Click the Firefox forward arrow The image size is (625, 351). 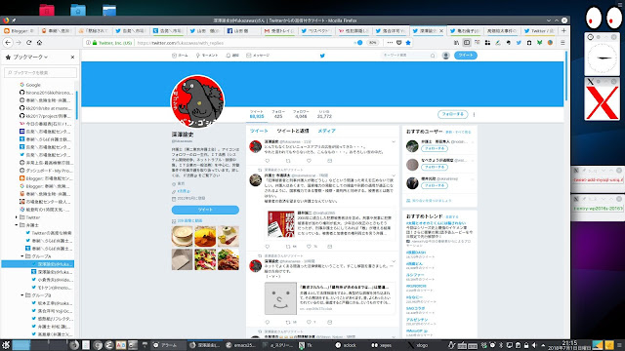19,43
